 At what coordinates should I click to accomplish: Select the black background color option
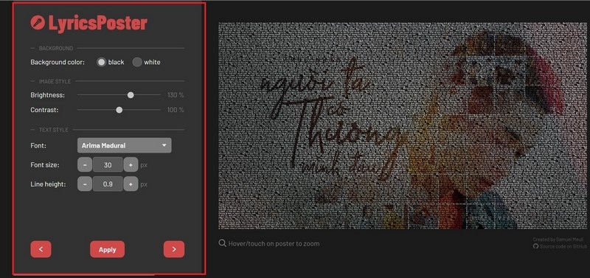tap(101, 62)
